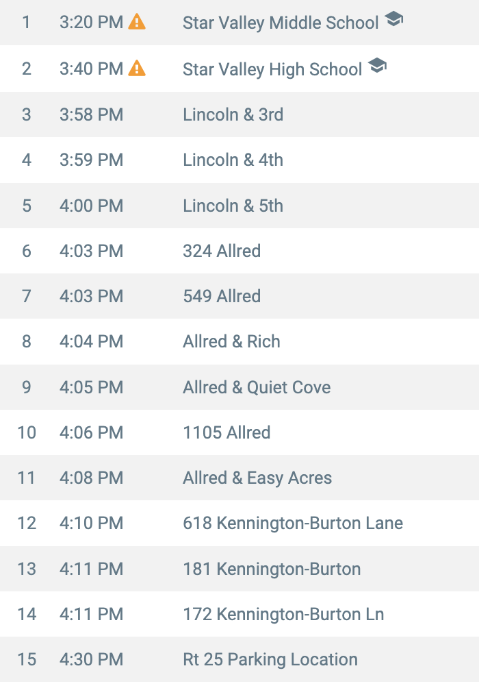479x688 pixels.
Task: Select the Rt 25 Parking Location stop
Action: tap(270, 660)
